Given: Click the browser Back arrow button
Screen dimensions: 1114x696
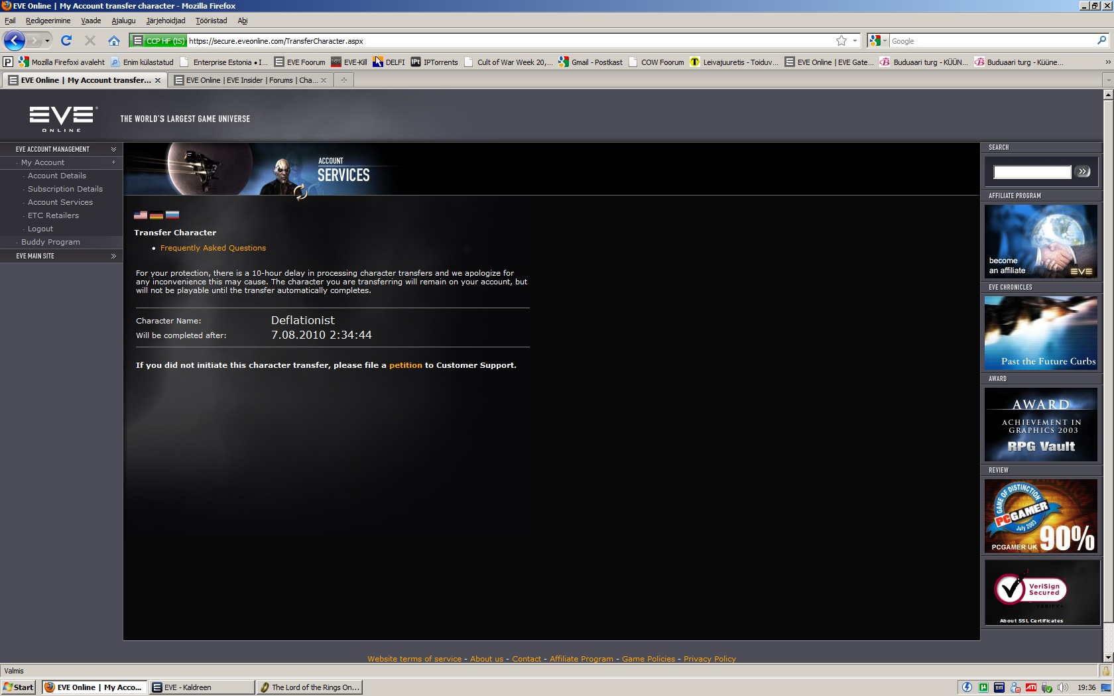Looking at the screenshot, I should [14, 40].
